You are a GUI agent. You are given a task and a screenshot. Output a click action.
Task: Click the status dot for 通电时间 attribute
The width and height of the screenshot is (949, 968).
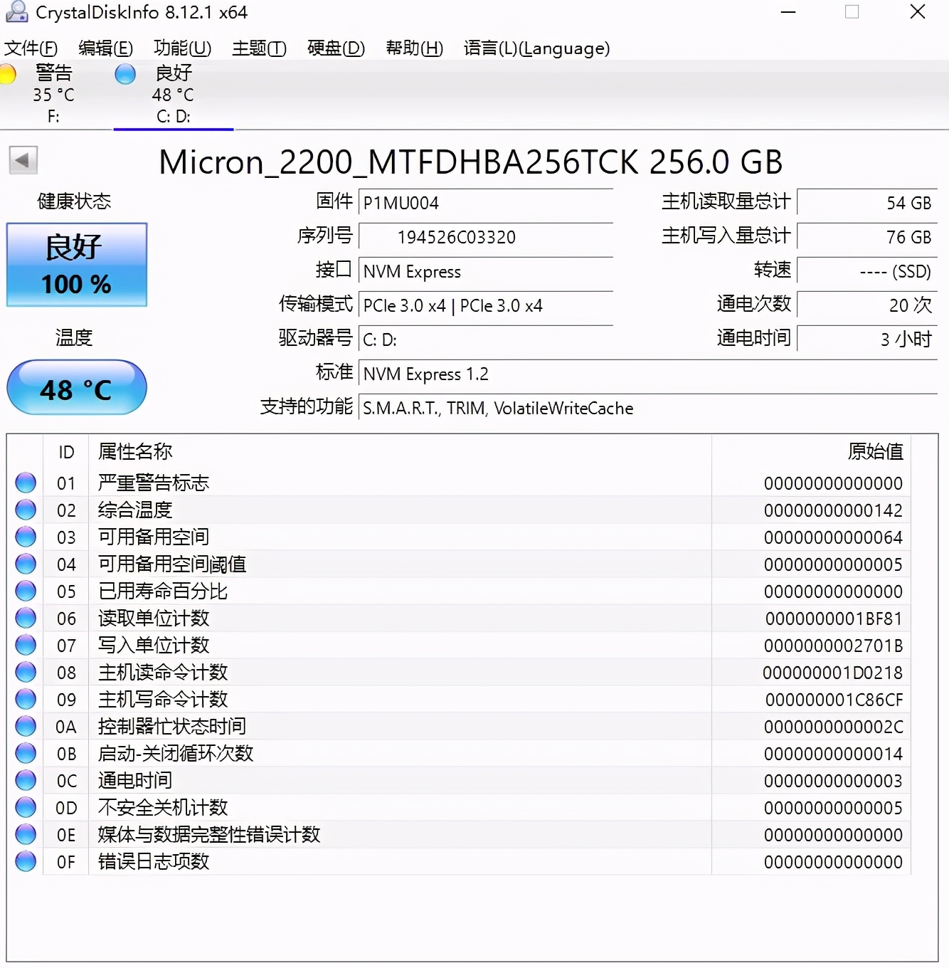25,780
